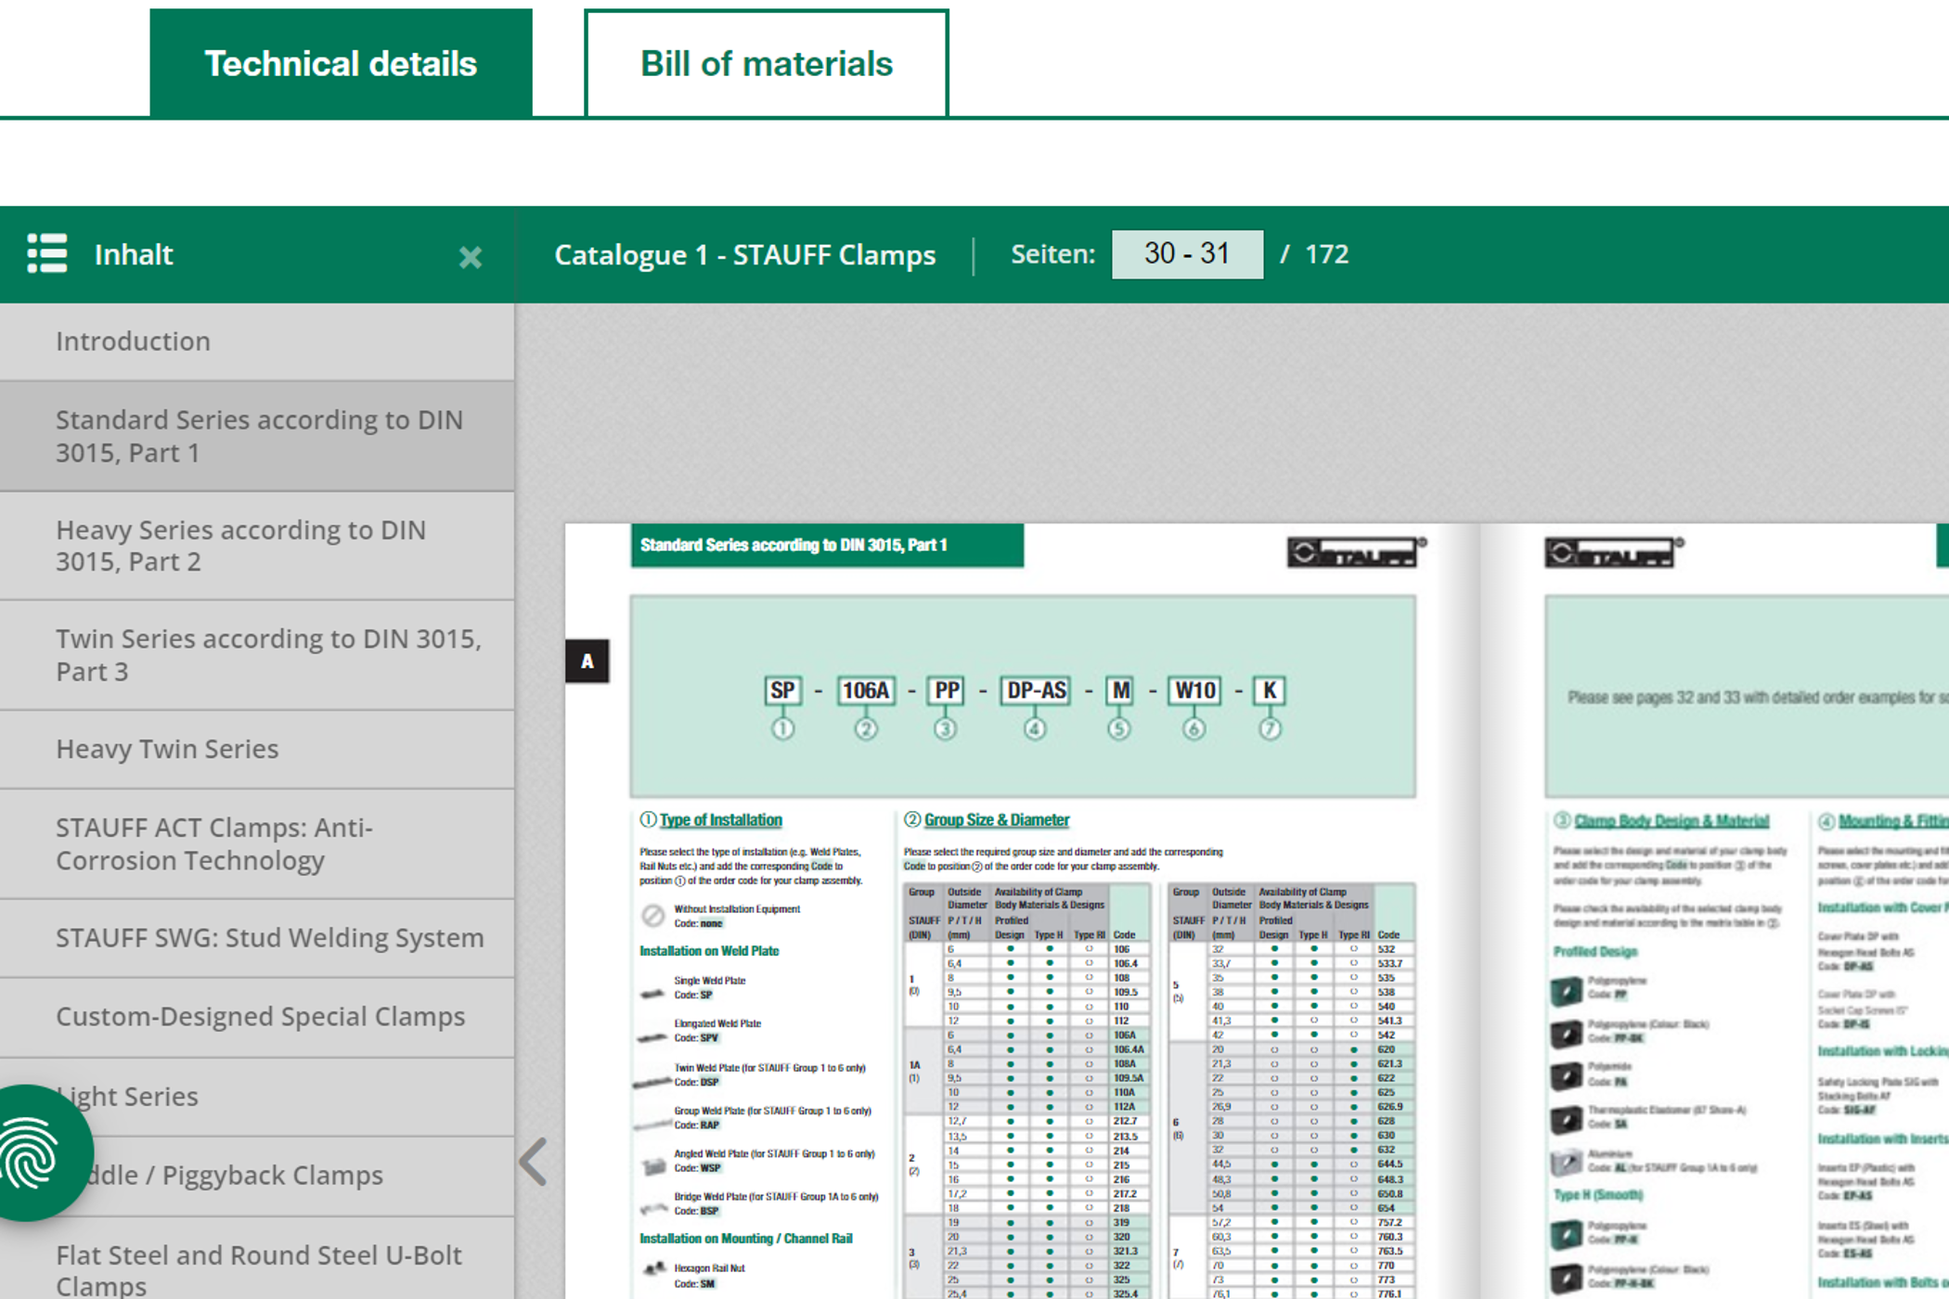
Task: Select the black 'A' section marker on page edge
Action: pyautogui.click(x=587, y=662)
